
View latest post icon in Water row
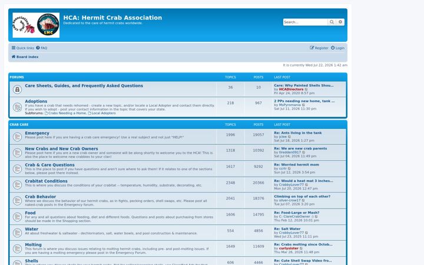(306, 233)
